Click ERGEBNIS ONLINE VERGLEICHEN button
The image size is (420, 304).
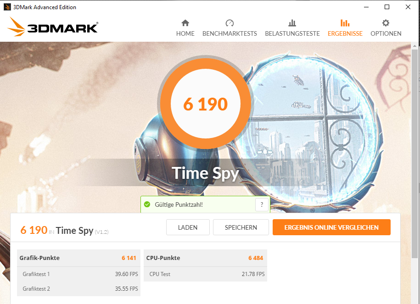pos(331,227)
